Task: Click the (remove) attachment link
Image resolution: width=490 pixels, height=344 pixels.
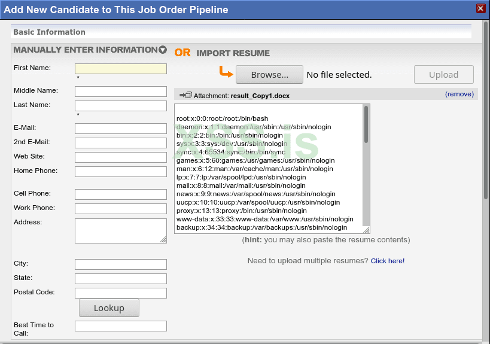Action: point(459,94)
